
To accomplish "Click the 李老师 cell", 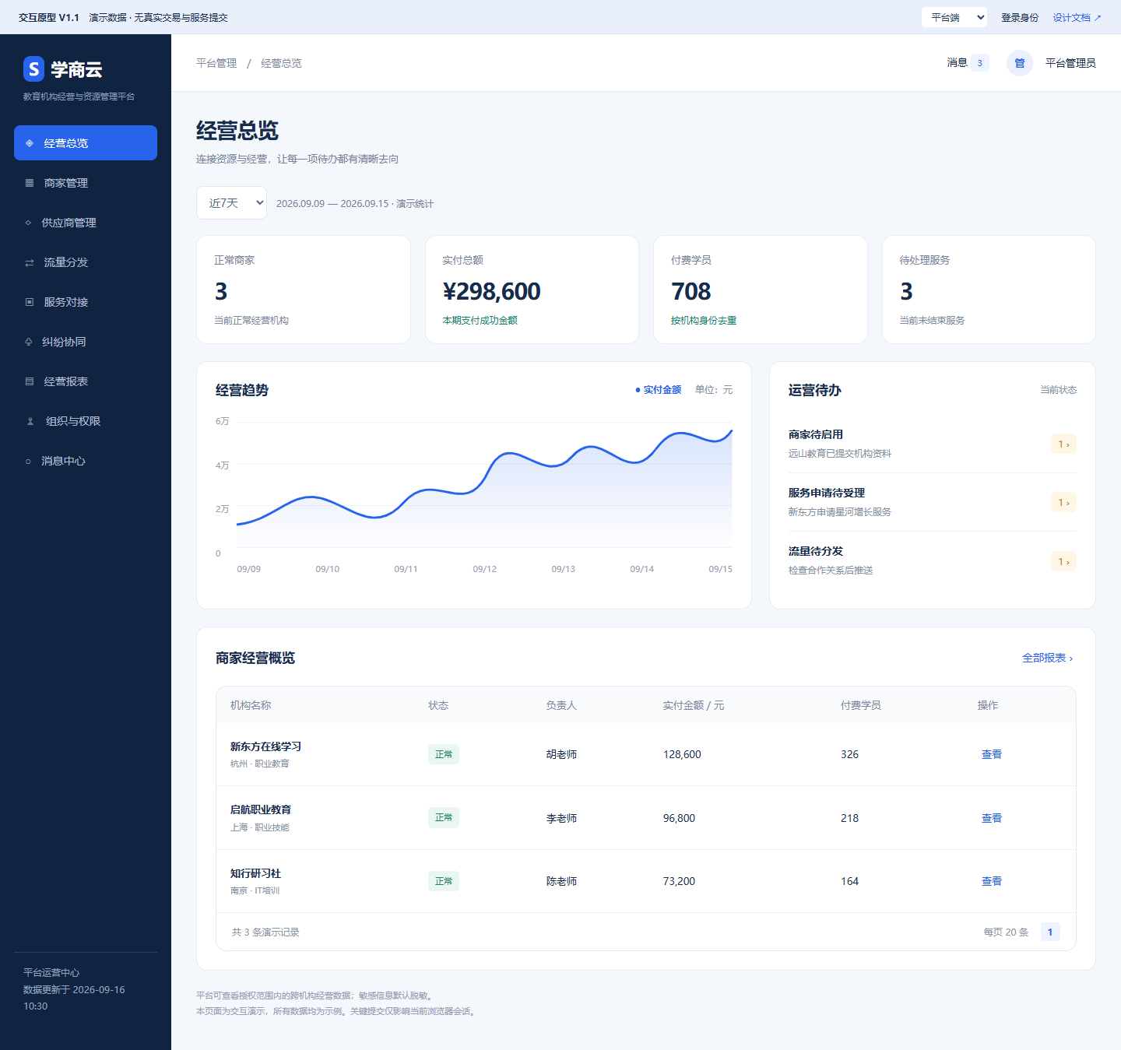I will [561, 818].
